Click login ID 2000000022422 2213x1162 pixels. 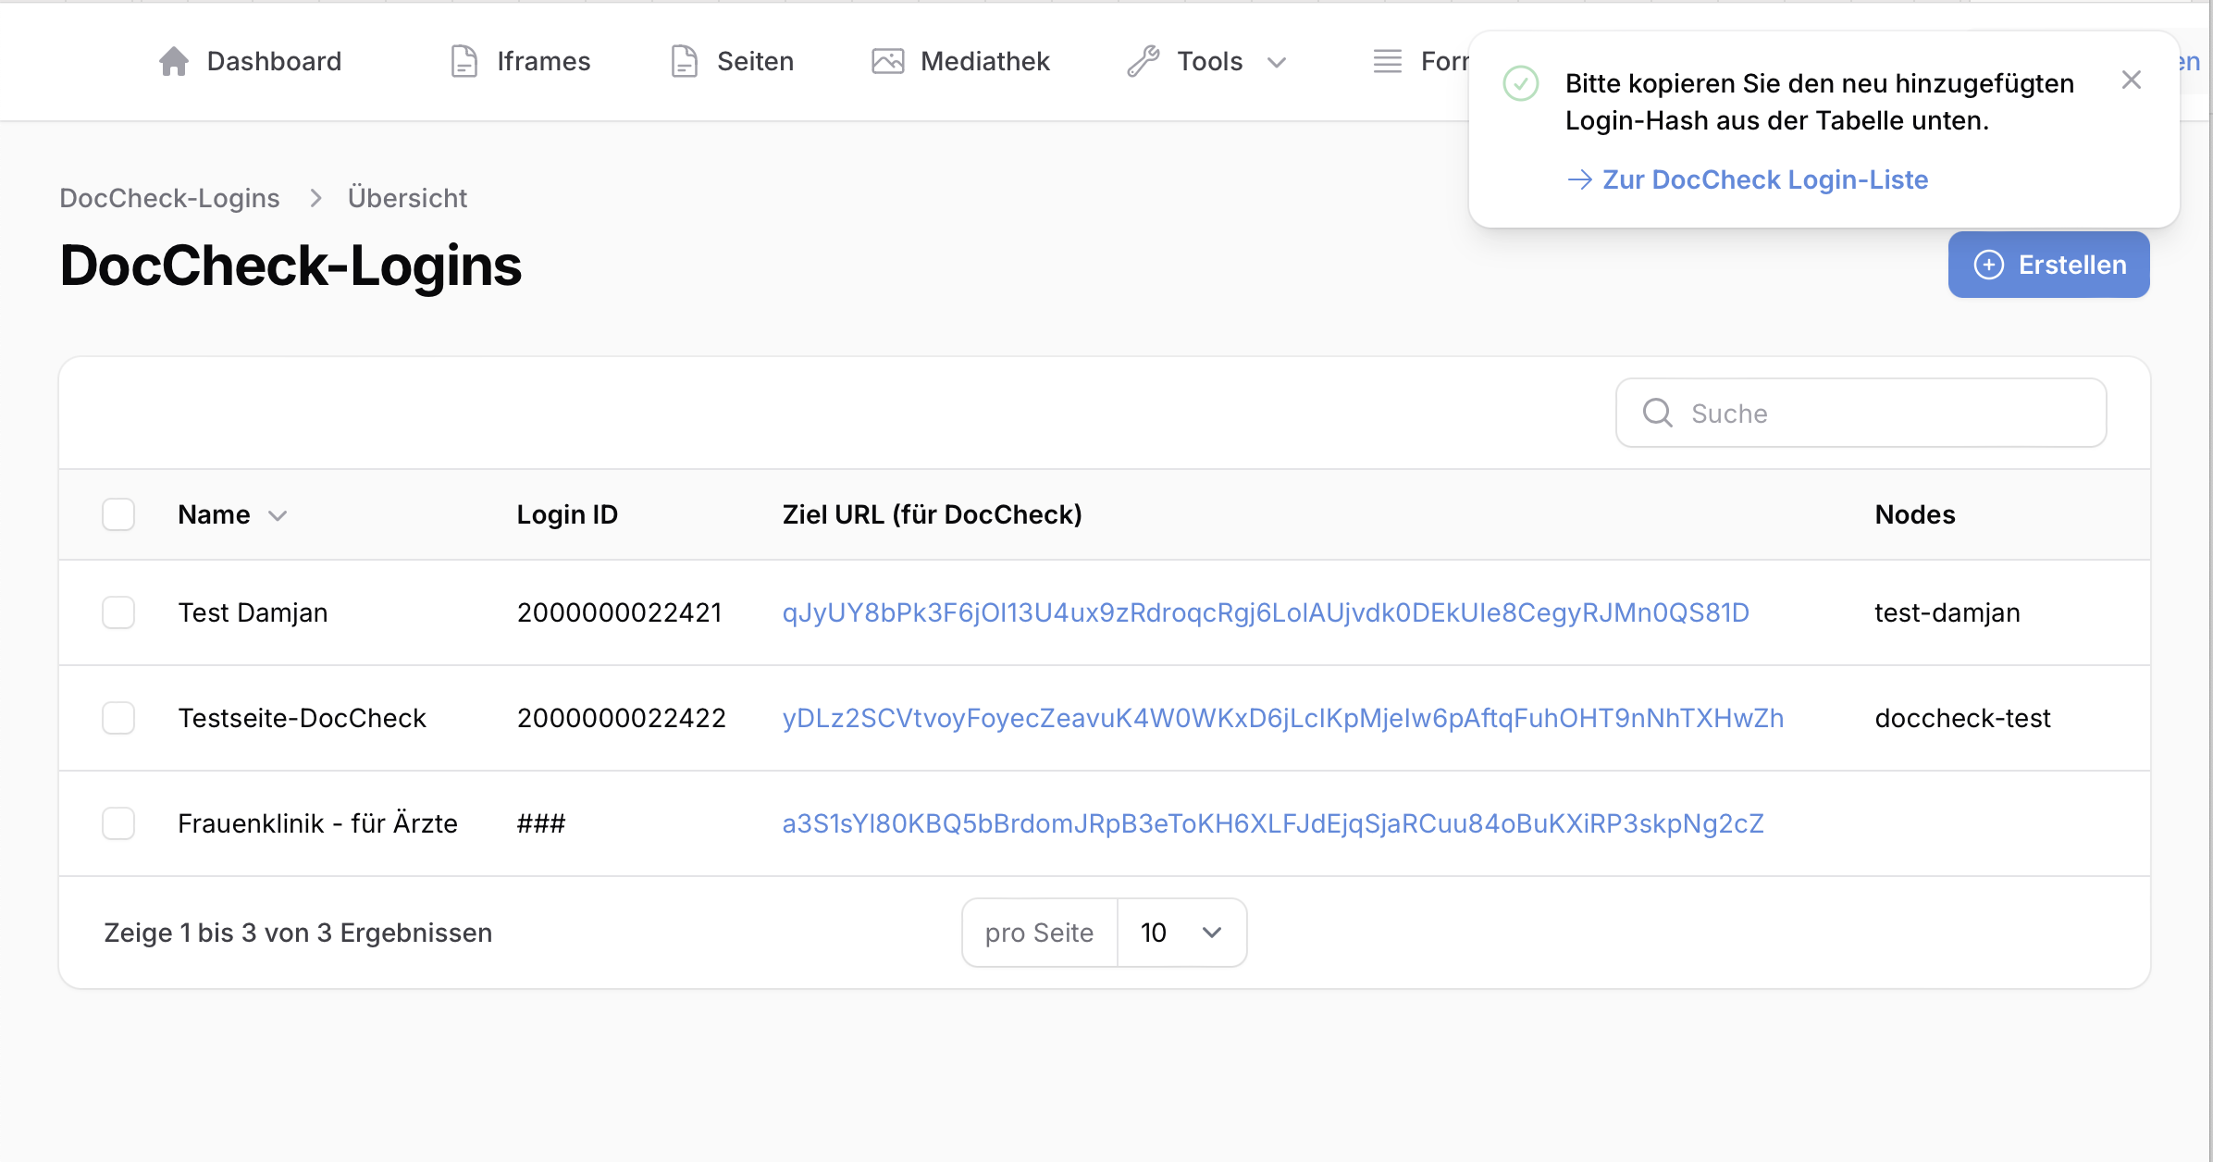point(621,718)
